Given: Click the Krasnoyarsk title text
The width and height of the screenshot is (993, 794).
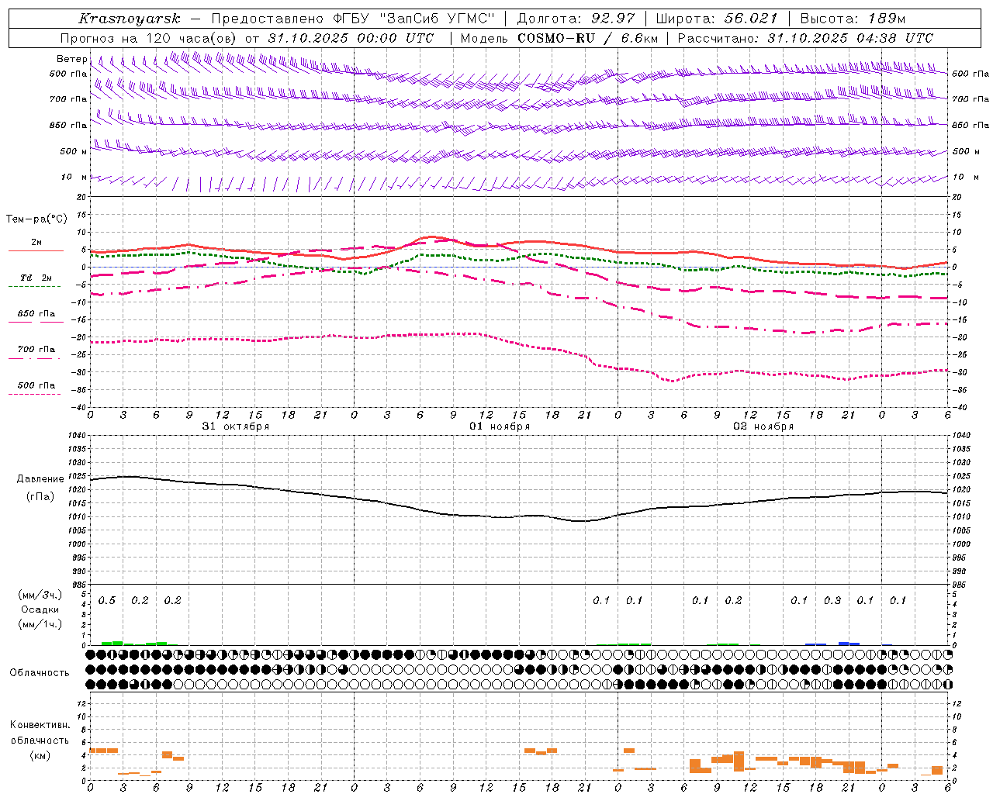Looking at the screenshot, I should [x=129, y=19].
